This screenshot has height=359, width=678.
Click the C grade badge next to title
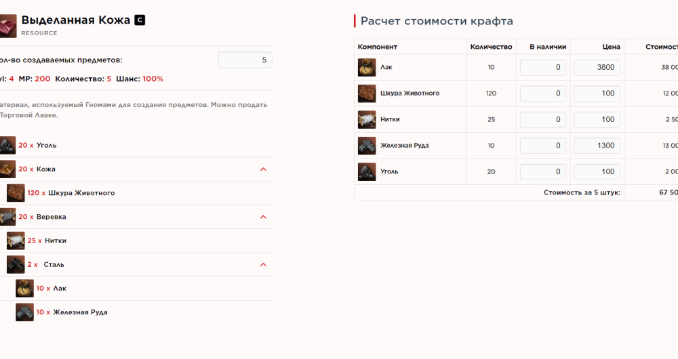pos(140,20)
